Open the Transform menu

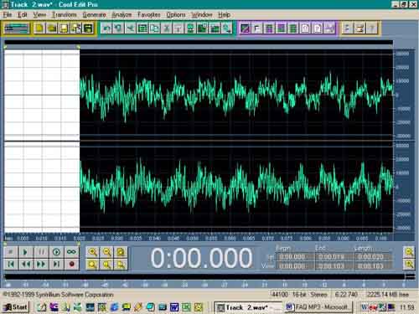point(65,14)
